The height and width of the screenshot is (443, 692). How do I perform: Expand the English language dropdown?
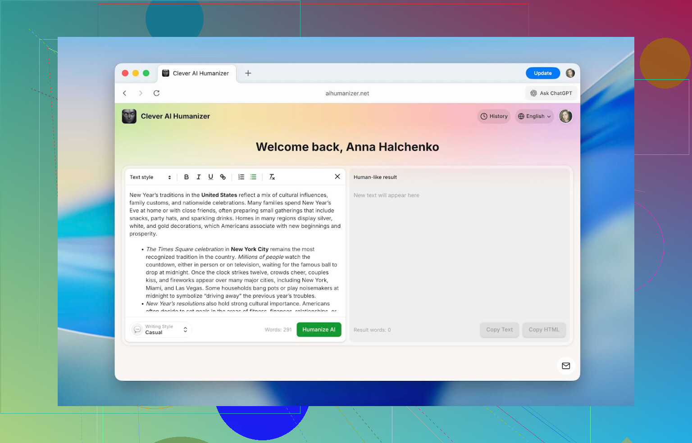(534, 116)
